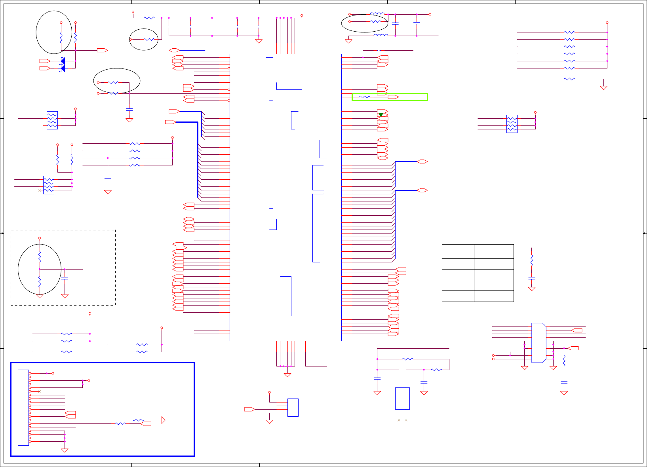Image resolution: width=647 pixels, height=467 pixels.
Task: Select the solid blue dual diode symbol
Action: tap(62, 65)
